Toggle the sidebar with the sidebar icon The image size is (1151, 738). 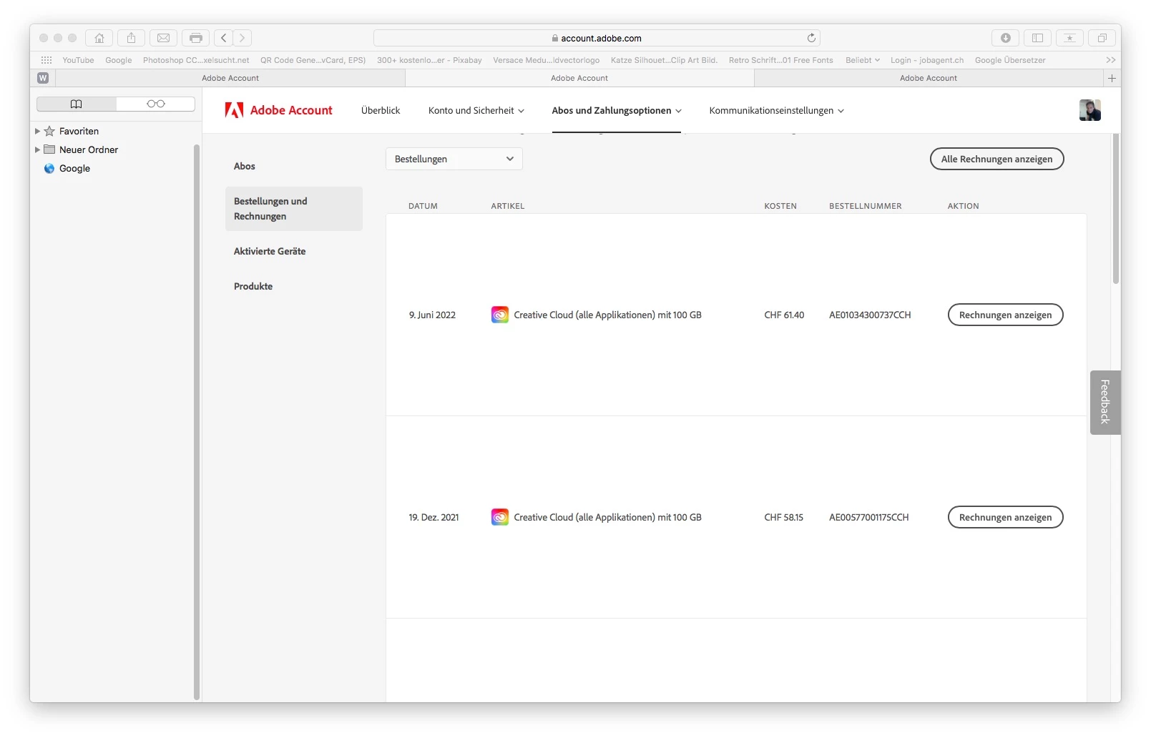tap(1038, 38)
